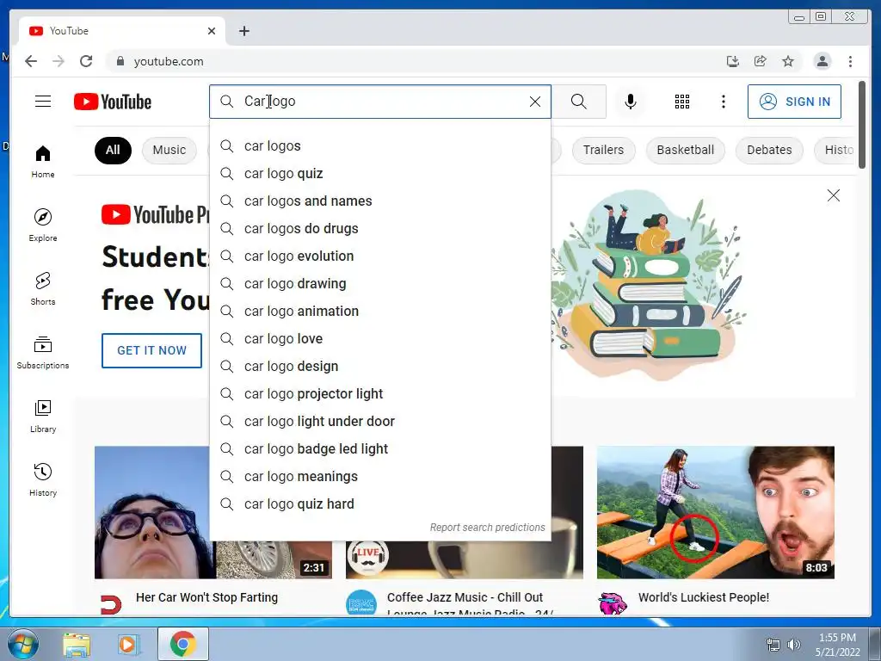Open the YouTube guide hamburger menu
The height and width of the screenshot is (661, 881).
coord(43,102)
